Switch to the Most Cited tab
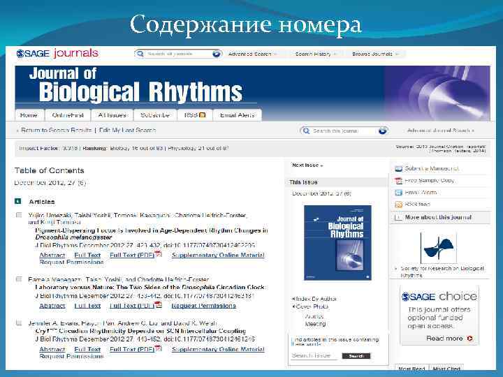 [446, 369]
